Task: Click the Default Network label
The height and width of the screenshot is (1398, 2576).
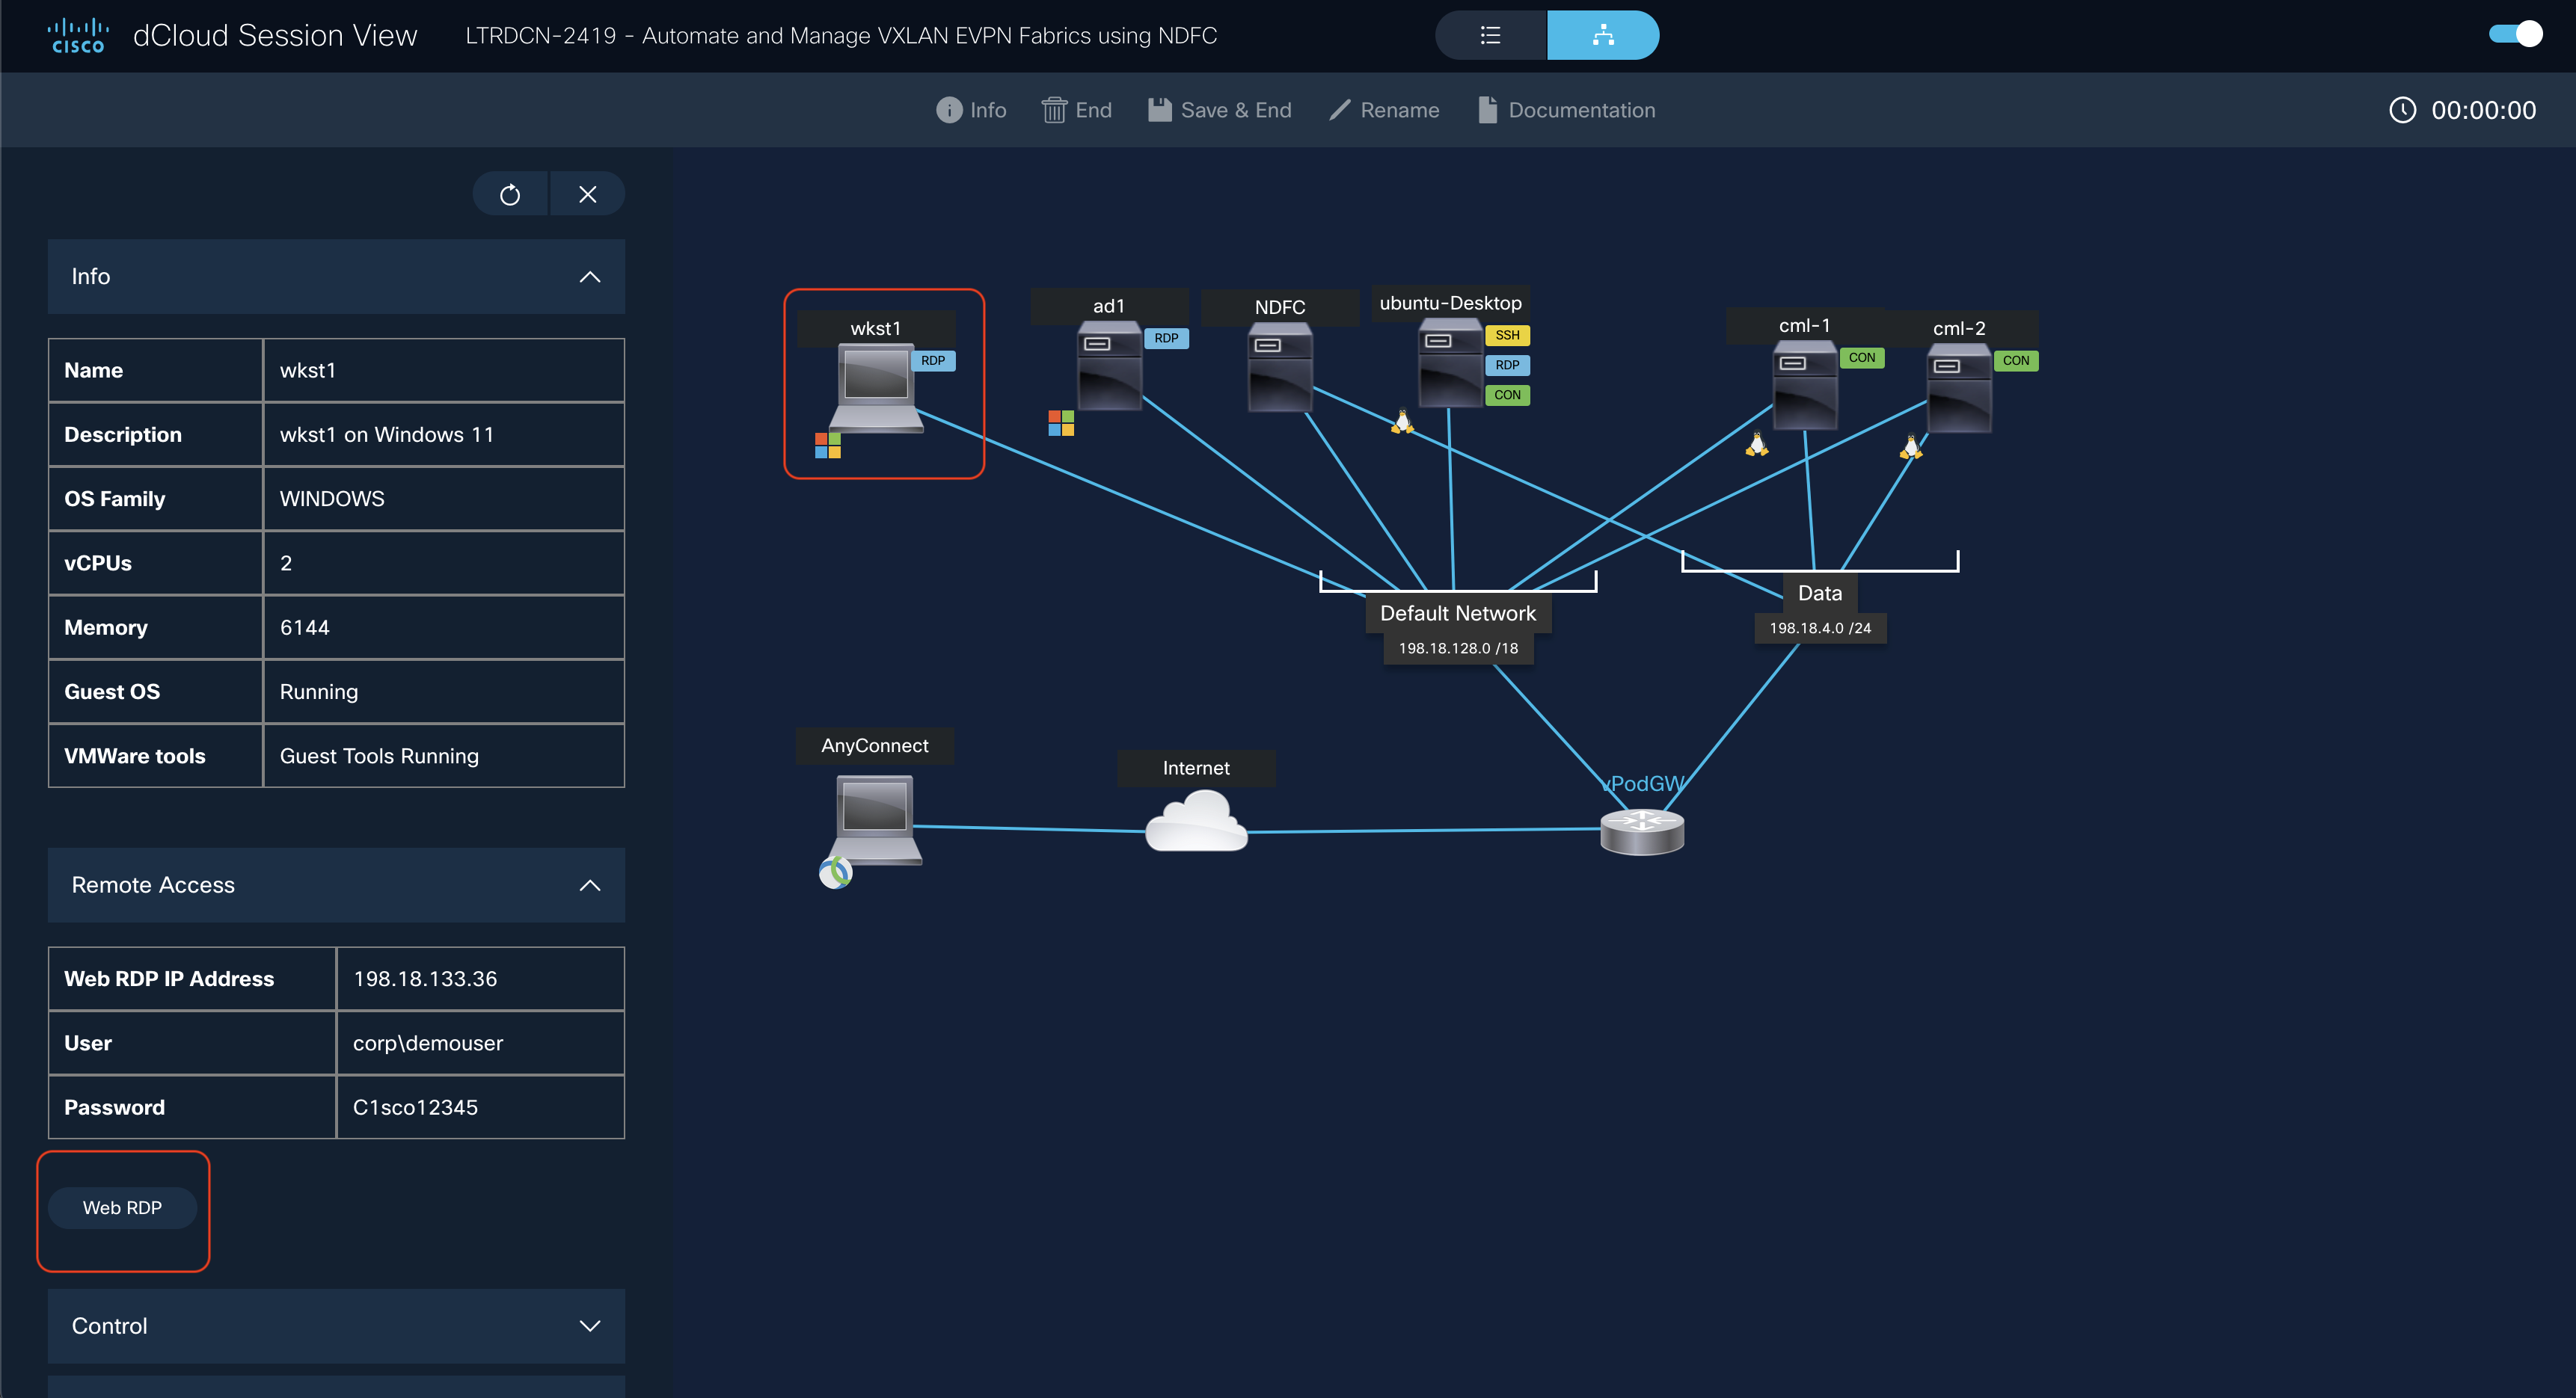Action: pos(1458,614)
